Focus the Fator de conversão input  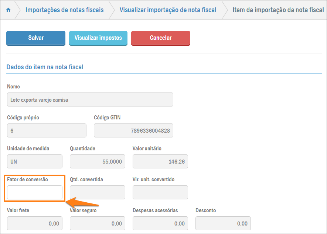35,192
